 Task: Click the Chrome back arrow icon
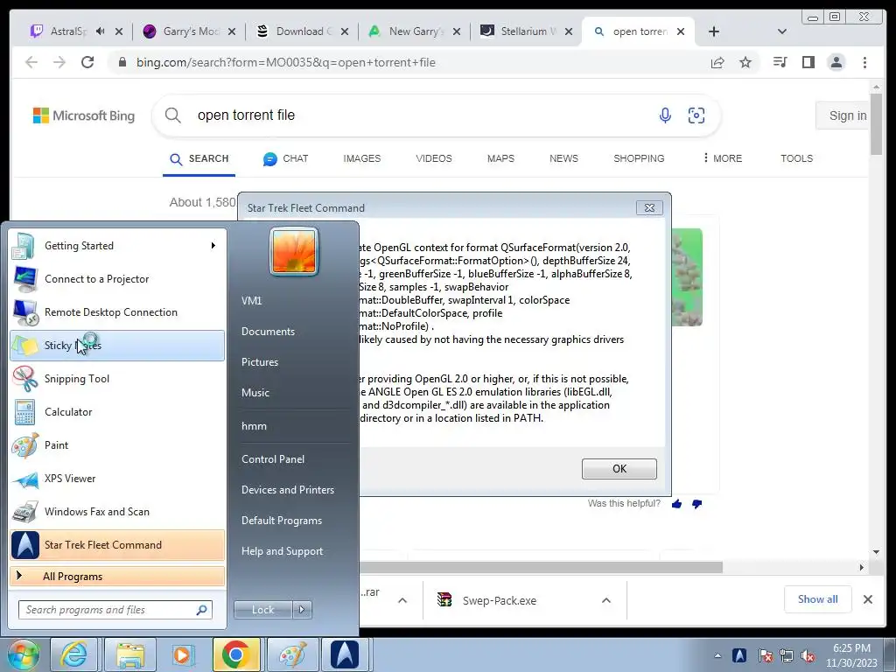[x=31, y=62]
